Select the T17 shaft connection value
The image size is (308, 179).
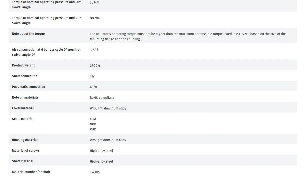tap(92, 76)
